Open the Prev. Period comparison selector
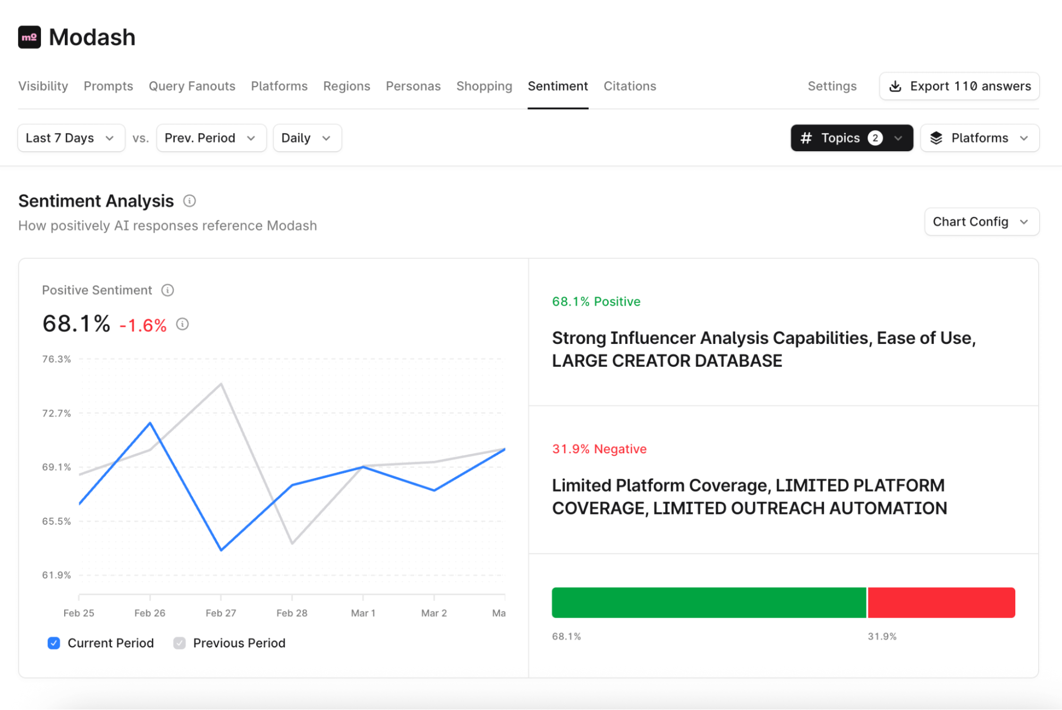This screenshot has width=1062, height=710. pos(211,138)
